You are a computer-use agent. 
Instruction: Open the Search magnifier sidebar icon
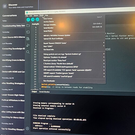28,52
